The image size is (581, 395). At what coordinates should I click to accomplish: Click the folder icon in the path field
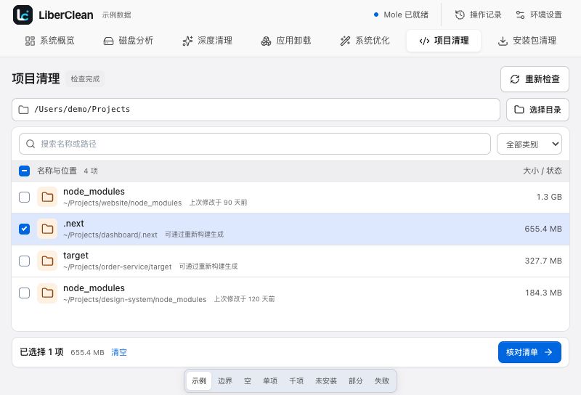click(23, 110)
